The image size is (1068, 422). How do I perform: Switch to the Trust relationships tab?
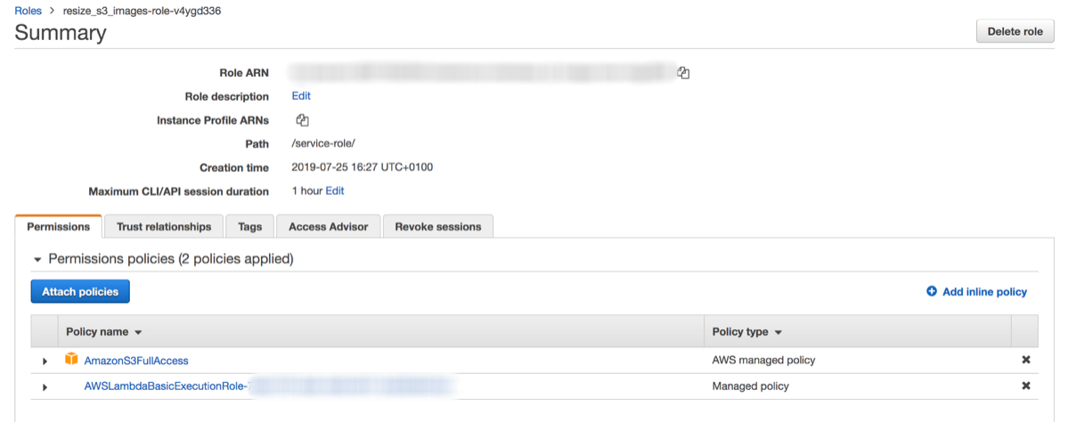click(164, 227)
